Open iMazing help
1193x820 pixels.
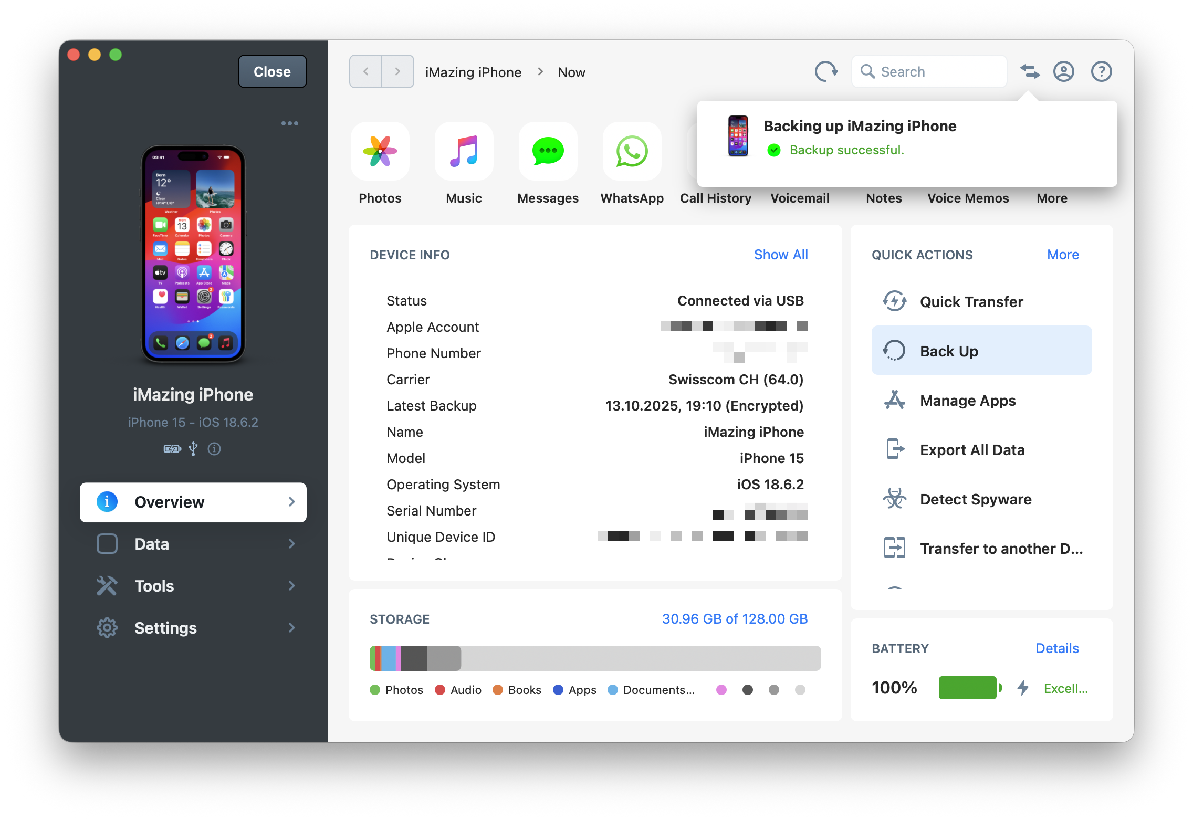tap(1101, 71)
